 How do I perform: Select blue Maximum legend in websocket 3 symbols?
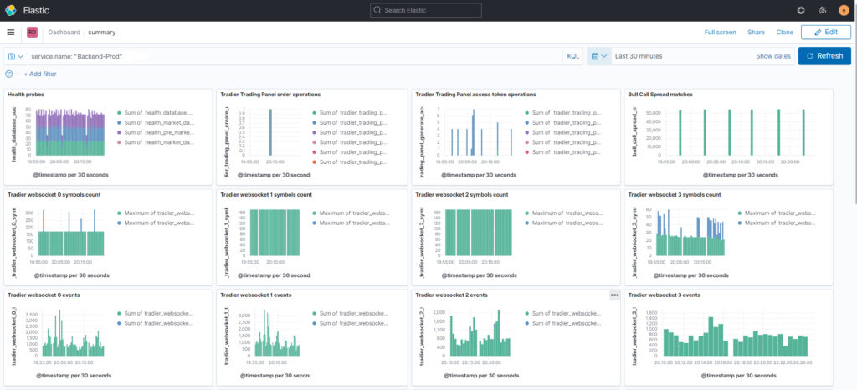[776, 223]
